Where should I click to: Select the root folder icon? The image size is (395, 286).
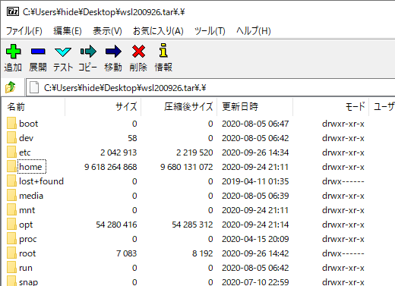(11, 253)
